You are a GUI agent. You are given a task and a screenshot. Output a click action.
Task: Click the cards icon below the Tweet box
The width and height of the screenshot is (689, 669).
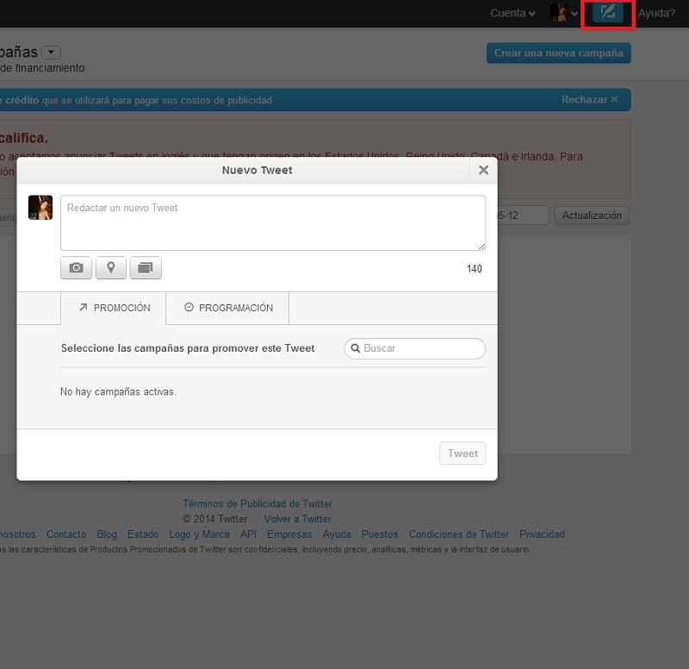point(146,268)
